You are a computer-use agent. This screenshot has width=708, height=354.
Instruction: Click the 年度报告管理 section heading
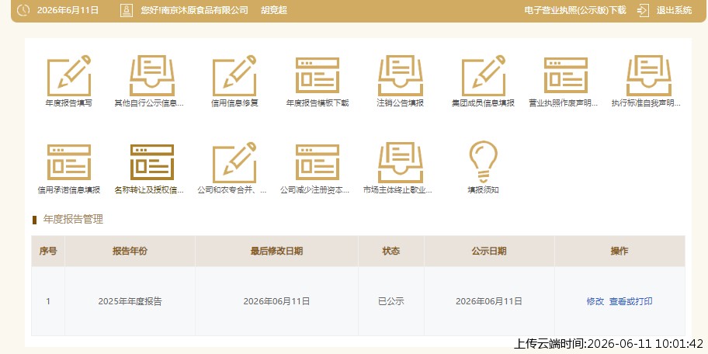point(73,220)
